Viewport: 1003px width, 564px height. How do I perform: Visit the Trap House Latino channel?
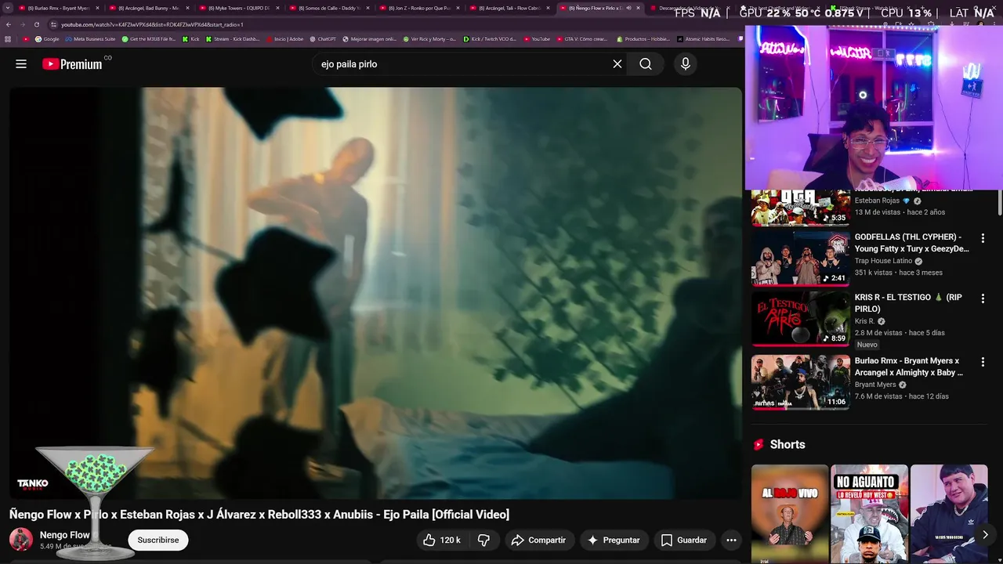[x=883, y=261]
